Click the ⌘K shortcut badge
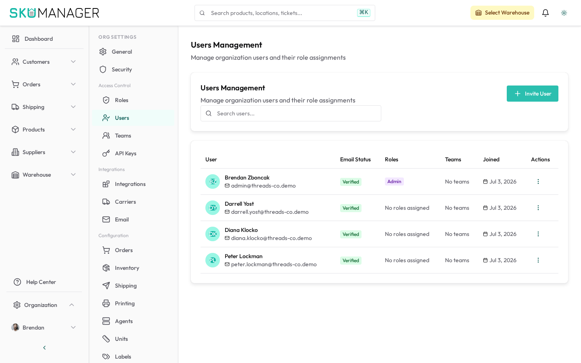Image resolution: width=581 pixels, height=363 pixels. [364, 13]
